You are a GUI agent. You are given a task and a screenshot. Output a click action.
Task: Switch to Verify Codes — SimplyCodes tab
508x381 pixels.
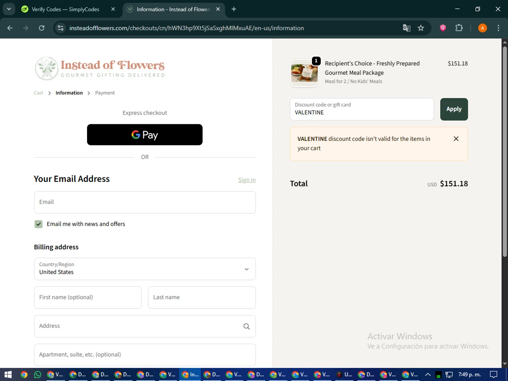tap(65, 9)
